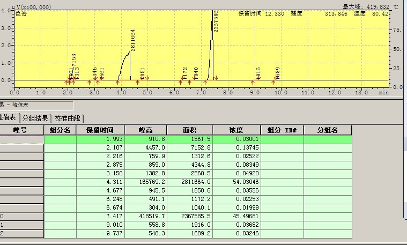Click area cell 1916.0
The width and height of the screenshot is (407, 245).
click(x=189, y=225)
